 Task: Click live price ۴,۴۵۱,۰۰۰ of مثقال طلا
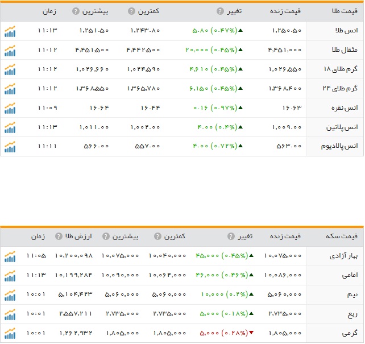point(285,50)
